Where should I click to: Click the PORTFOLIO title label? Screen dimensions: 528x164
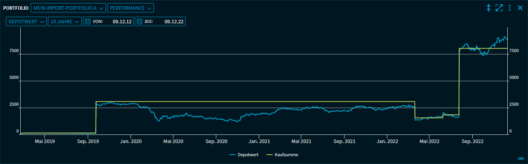(16, 8)
